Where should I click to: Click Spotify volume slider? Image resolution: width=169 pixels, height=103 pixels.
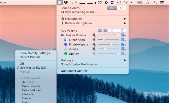tap(108, 54)
